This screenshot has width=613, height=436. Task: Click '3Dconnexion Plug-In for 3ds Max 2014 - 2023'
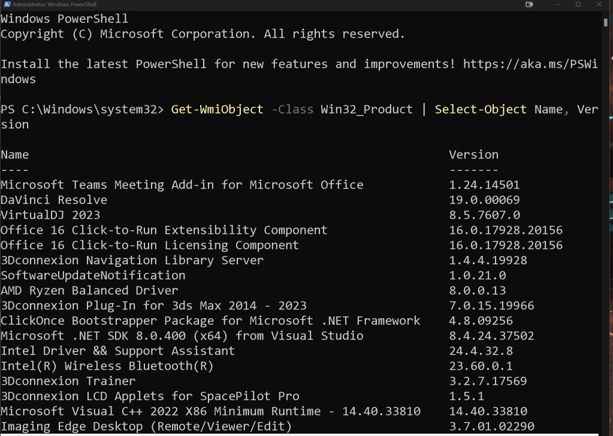[x=153, y=306]
